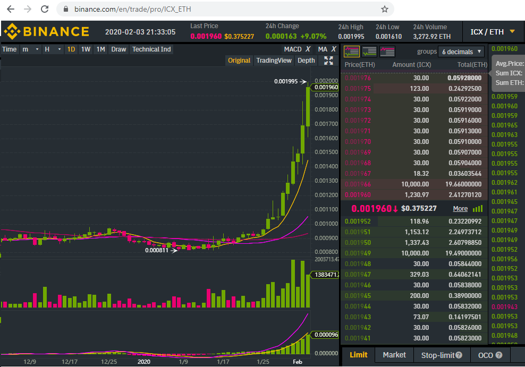The height and width of the screenshot is (367, 525).
Task: Click the browser address bar URL
Action: 133,9
